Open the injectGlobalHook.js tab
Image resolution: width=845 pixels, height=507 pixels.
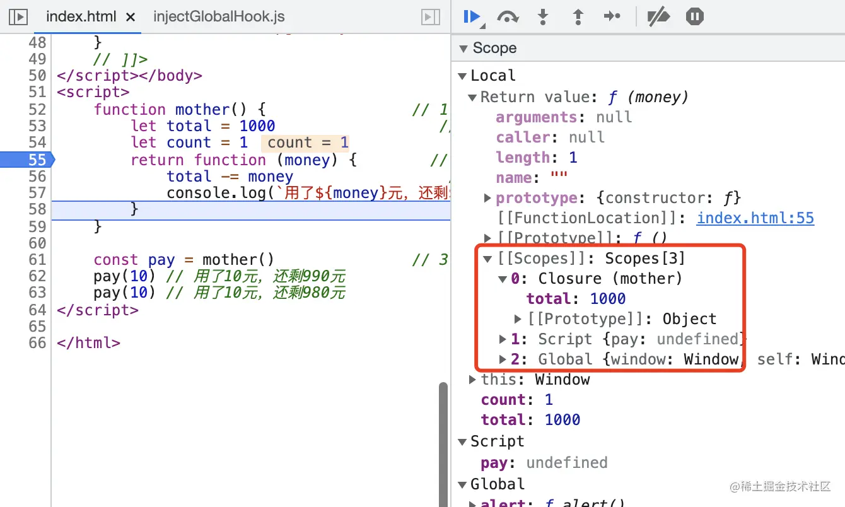[219, 17]
